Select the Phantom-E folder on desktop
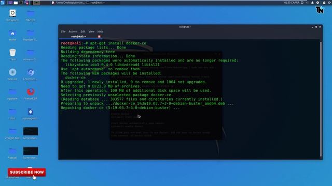This screenshot has height=186, width=332. (x=31, y=33)
